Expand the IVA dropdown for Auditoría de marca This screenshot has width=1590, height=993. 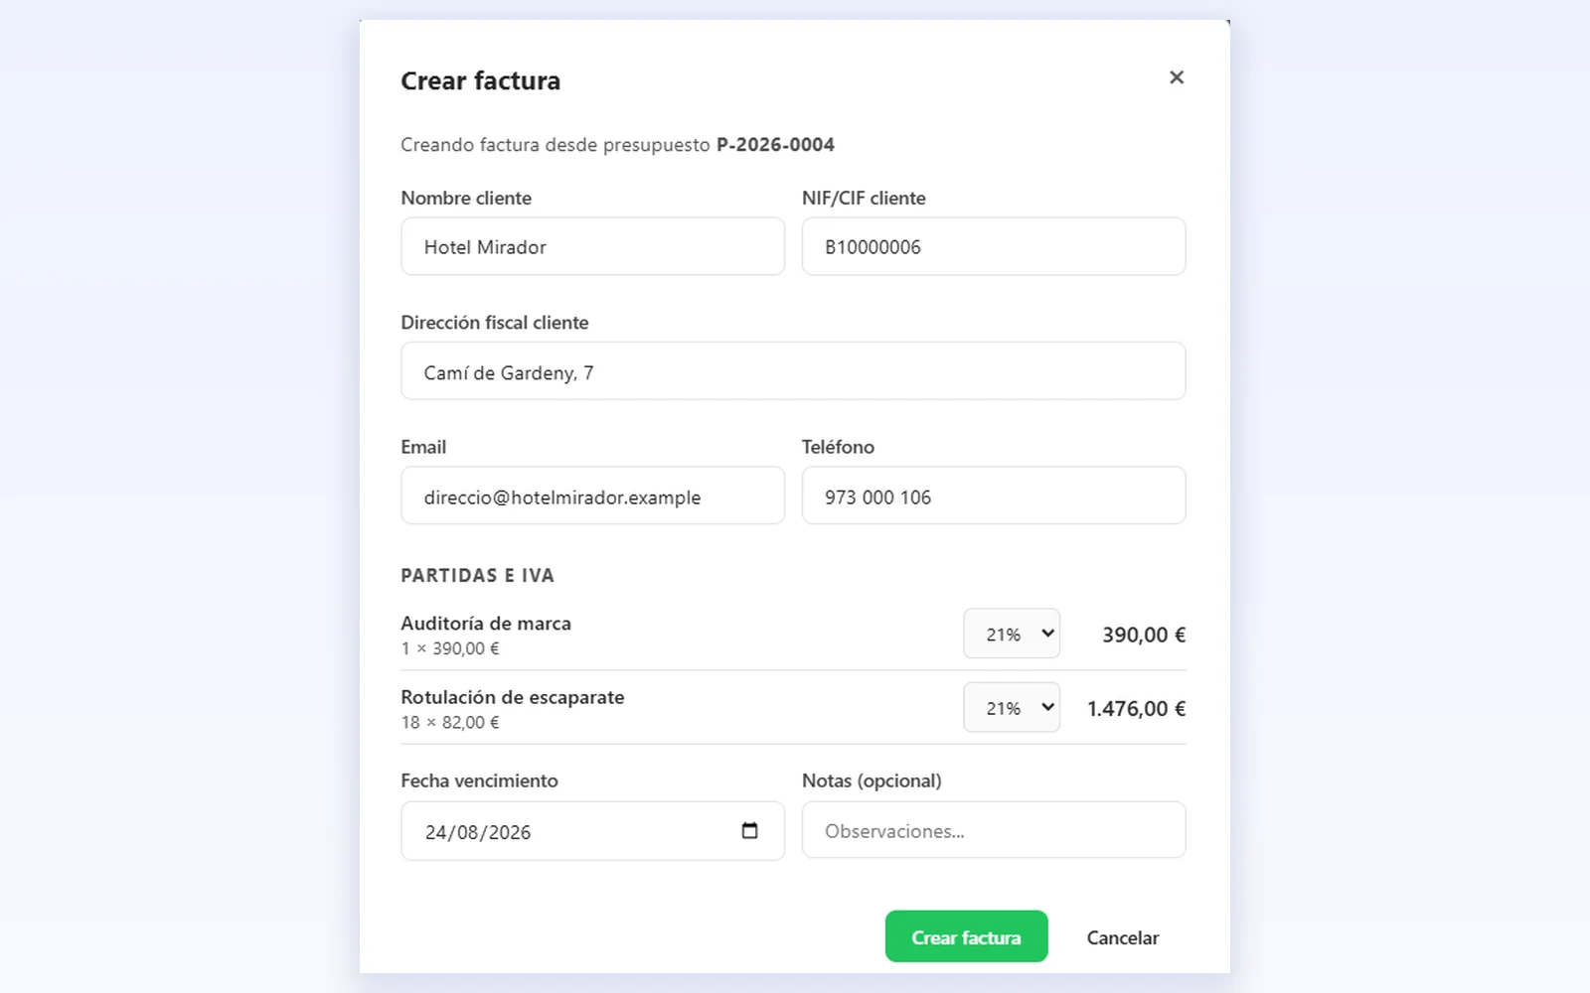click(x=1012, y=634)
